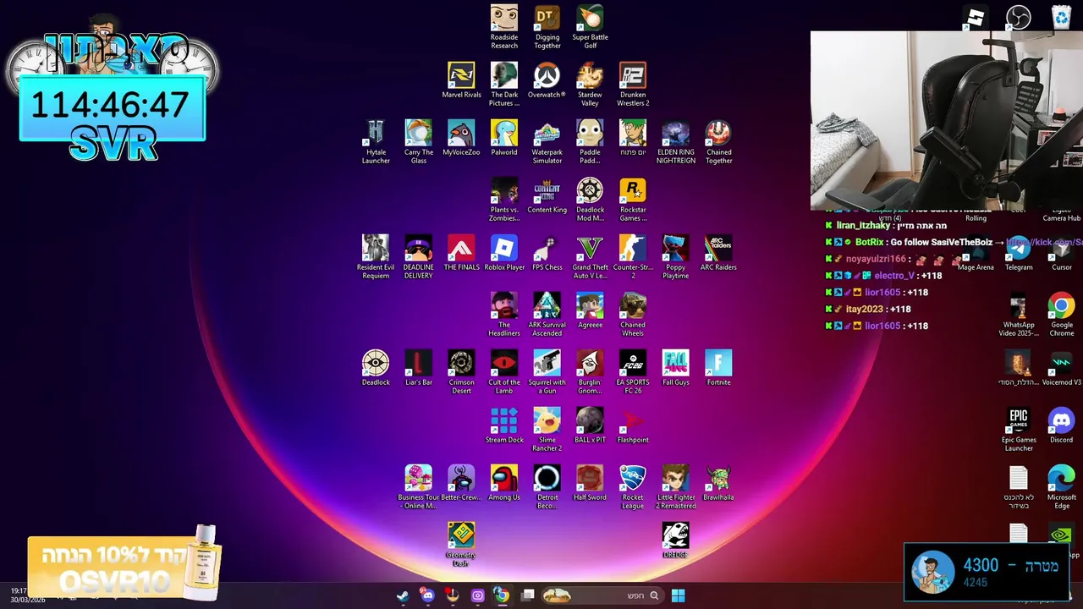Screen dimensions: 1083x609
Task: Select The Headliners icon
Action: pyautogui.click(x=504, y=314)
